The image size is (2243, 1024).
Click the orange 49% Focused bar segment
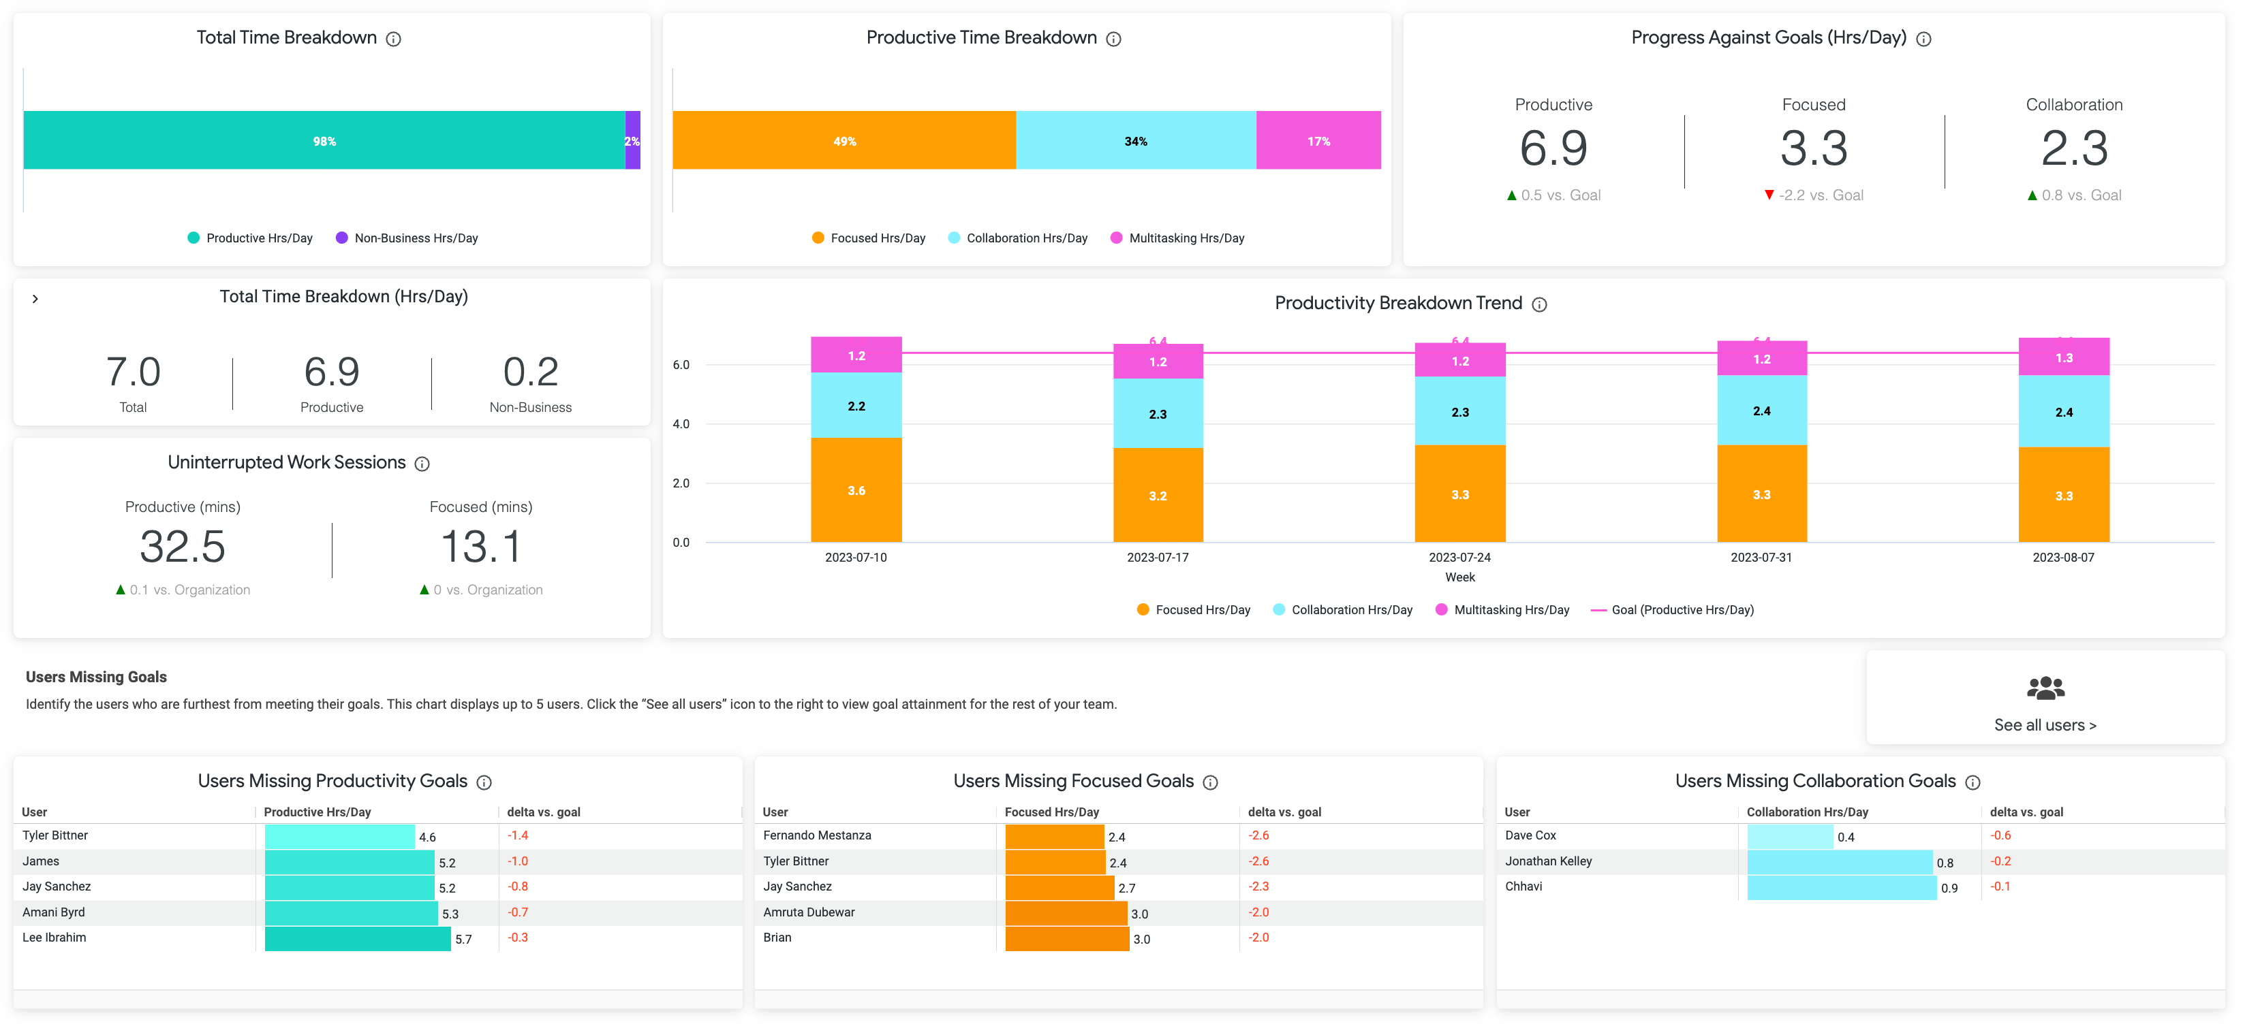844,140
